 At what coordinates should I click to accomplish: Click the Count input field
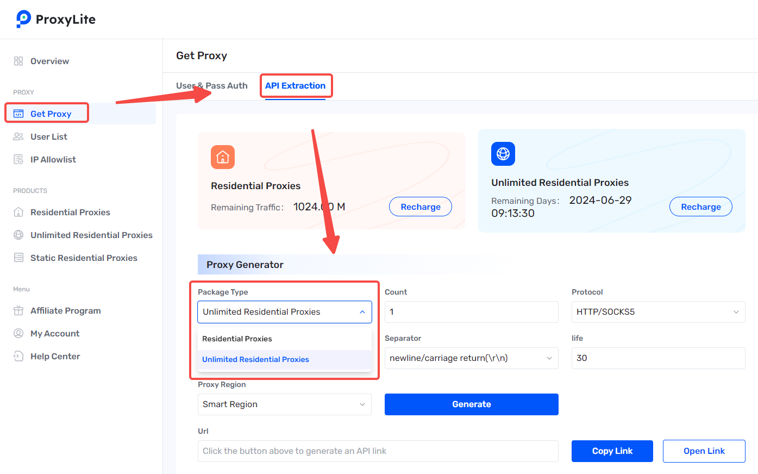tap(472, 312)
